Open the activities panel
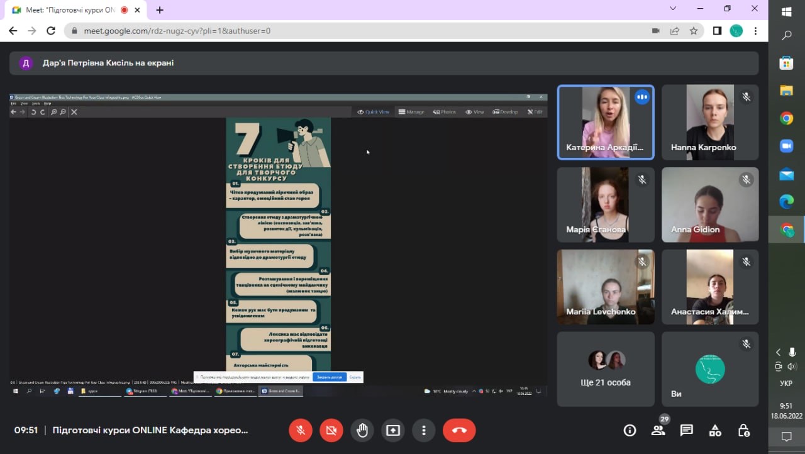This screenshot has height=454, width=805. [x=715, y=431]
